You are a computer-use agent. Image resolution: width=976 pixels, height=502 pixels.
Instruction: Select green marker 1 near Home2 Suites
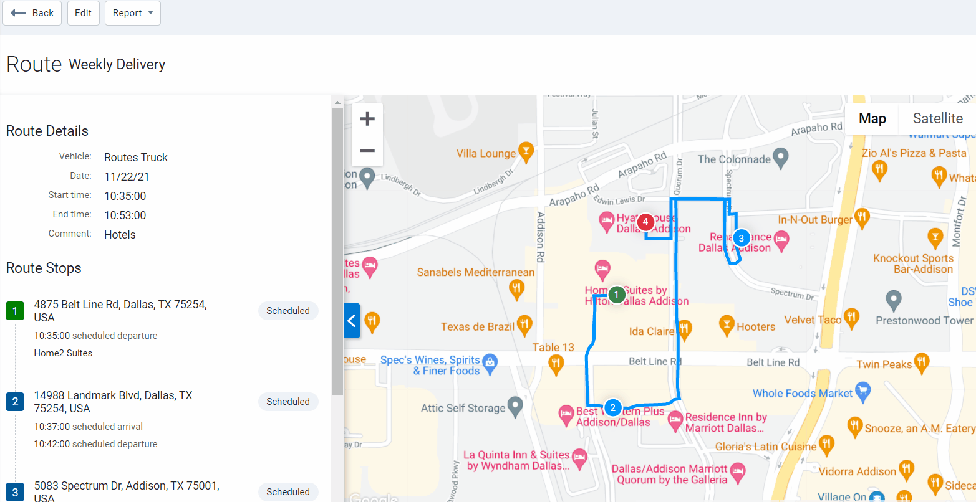coord(616,294)
